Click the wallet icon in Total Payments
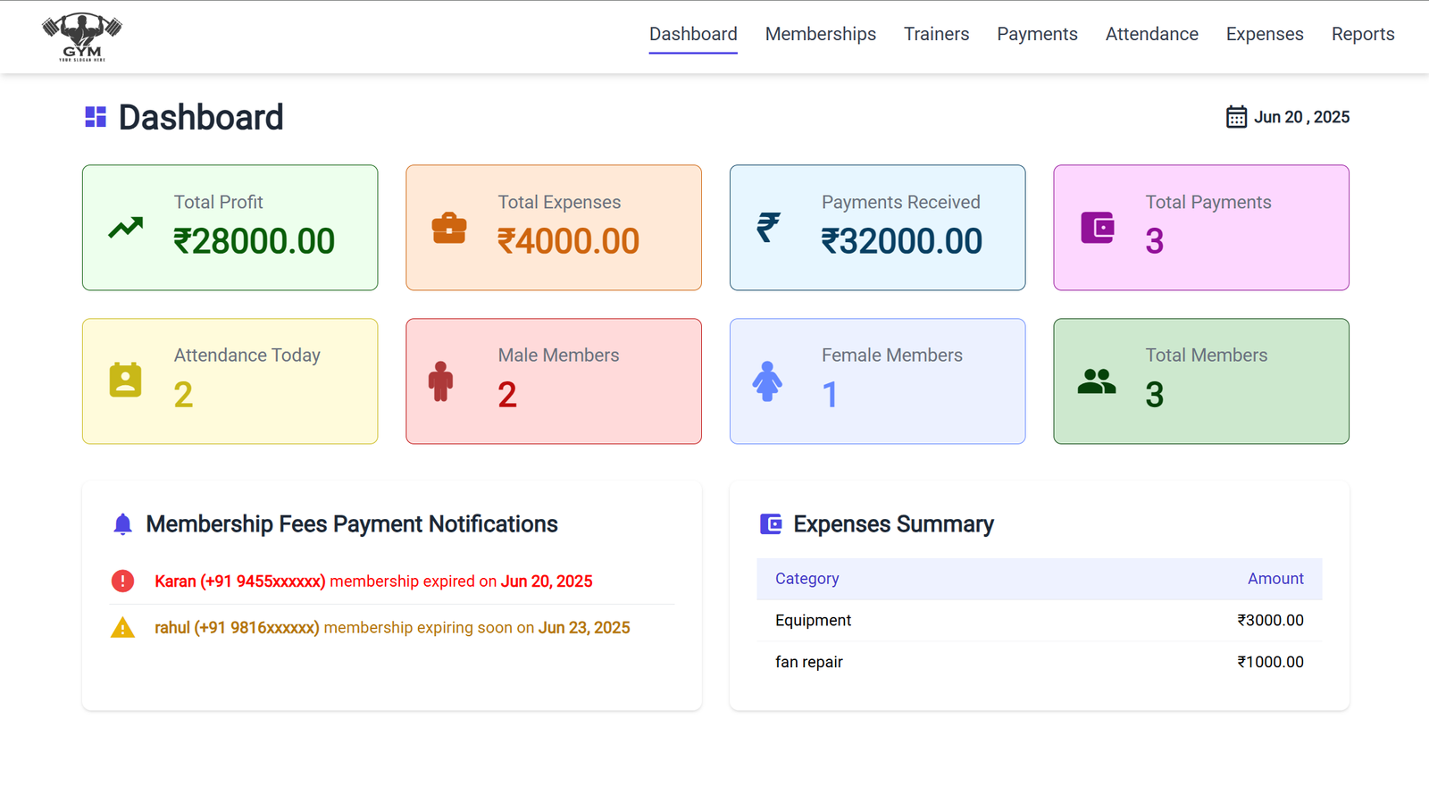This screenshot has height=803, width=1429. click(x=1097, y=228)
